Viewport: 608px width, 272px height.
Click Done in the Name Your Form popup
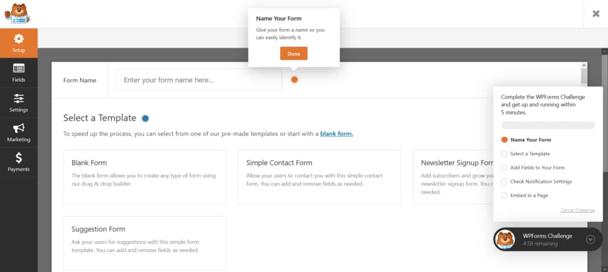pos(294,54)
